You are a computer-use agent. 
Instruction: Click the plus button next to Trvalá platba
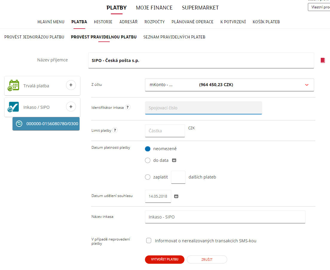tap(71, 85)
